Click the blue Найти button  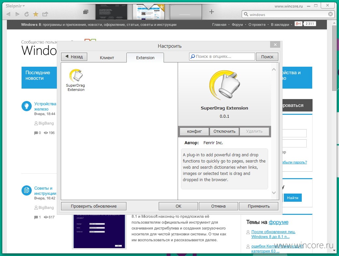click(x=293, y=198)
